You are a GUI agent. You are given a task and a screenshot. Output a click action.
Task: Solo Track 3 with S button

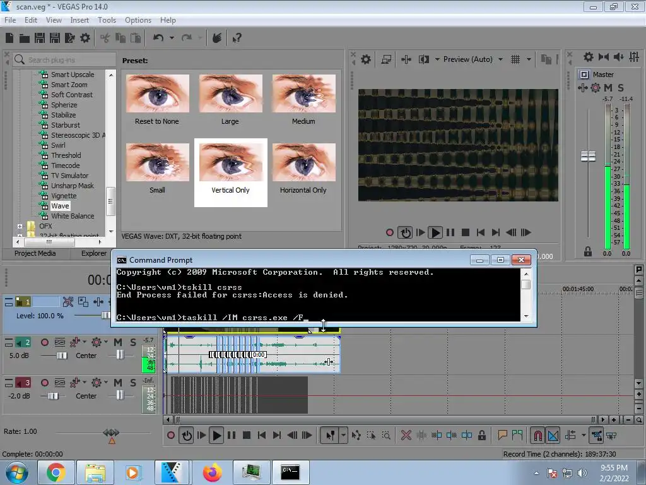pos(132,383)
